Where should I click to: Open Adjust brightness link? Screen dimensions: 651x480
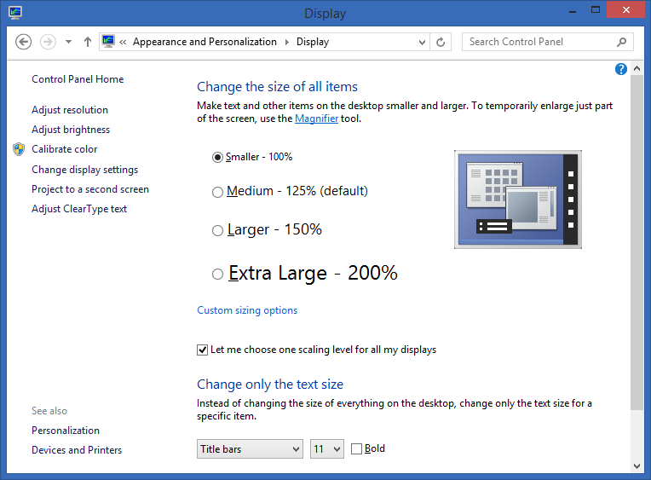71,130
